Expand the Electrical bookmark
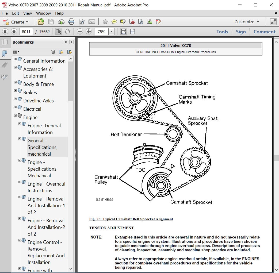The image size is (279, 273). tap(15, 107)
